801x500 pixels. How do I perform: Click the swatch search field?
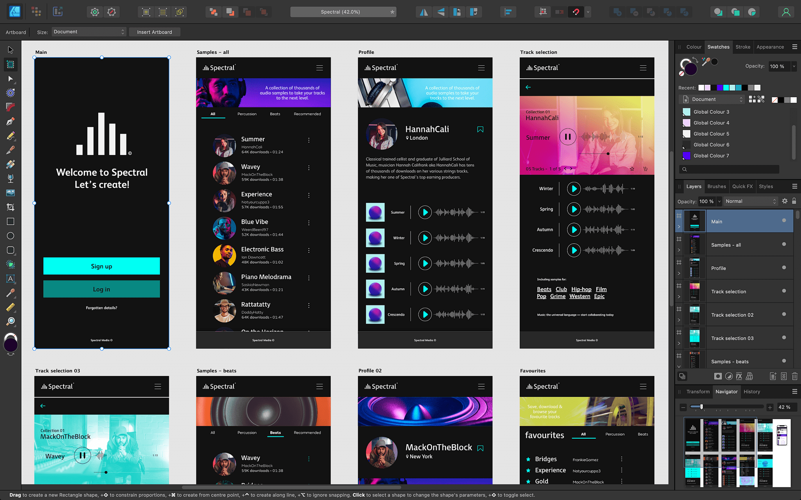click(x=729, y=169)
